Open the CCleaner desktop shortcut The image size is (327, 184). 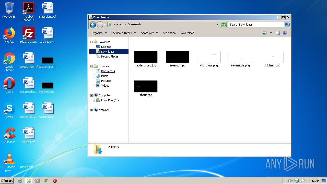[x=9, y=135]
